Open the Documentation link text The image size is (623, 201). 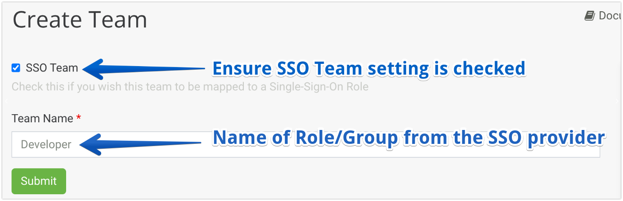(x=610, y=16)
